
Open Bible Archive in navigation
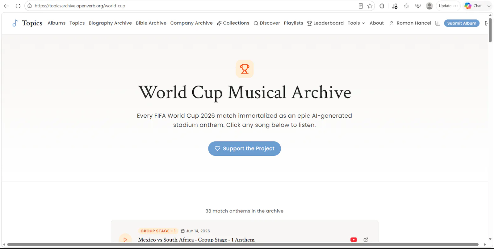pyautogui.click(x=151, y=23)
